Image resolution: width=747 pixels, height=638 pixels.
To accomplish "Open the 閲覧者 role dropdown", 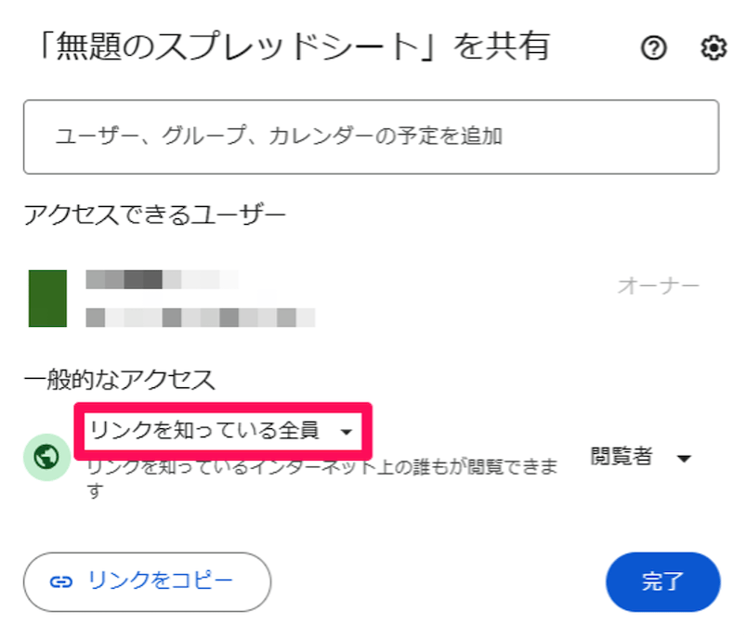I will [x=640, y=457].
